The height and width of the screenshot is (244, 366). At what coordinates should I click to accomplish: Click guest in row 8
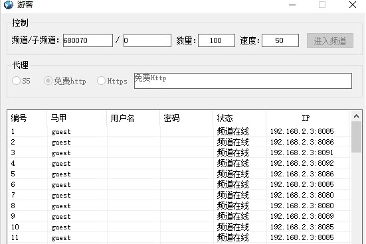pyautogui.click(x=61, y=206)
